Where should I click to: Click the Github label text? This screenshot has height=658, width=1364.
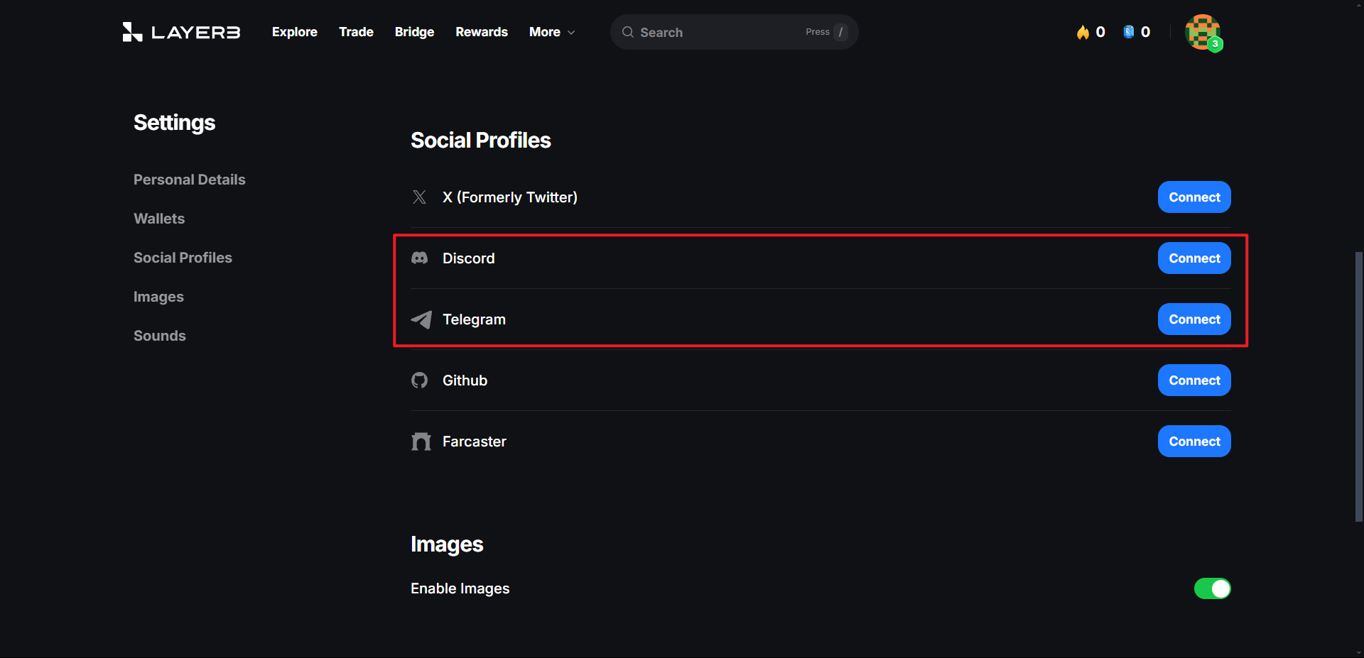(465, 380)
